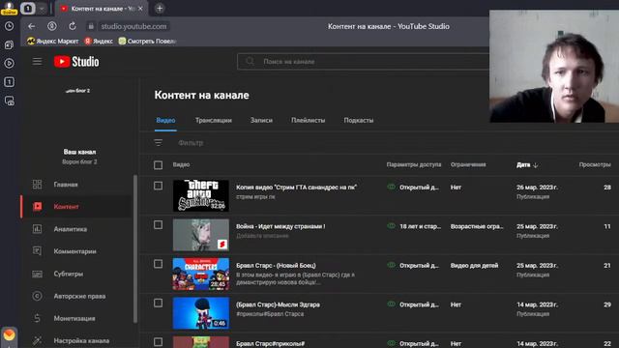Open the Brawl Stars Character thumbnail
This screenshot has height=348, width=619.
[x=200, y=274]
